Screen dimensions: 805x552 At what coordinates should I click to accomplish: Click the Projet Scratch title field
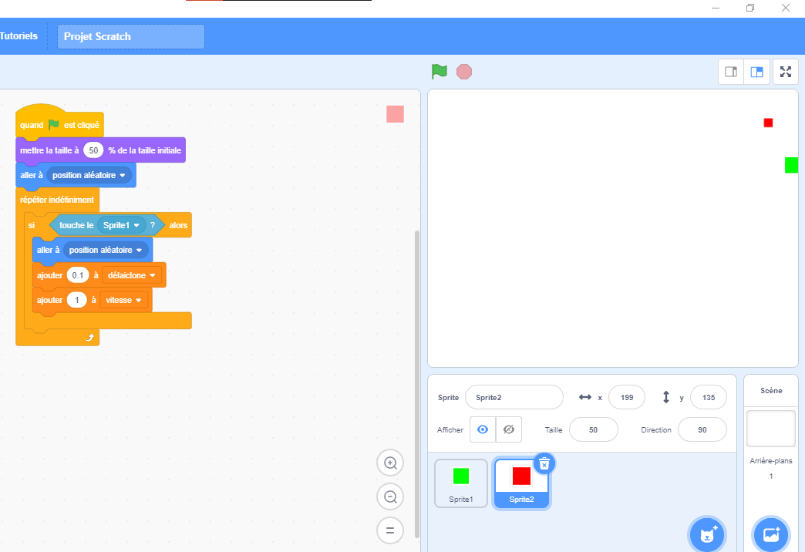tap(131, 36)
